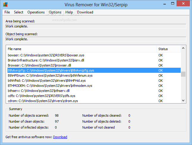Click the Download antivirus link
Screen dimensions: 192x145
coord(60,137)
